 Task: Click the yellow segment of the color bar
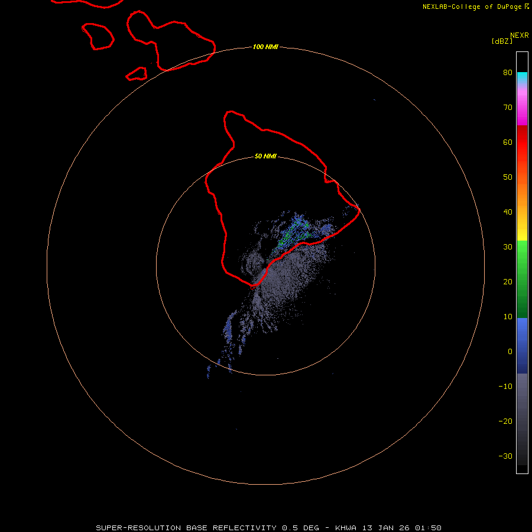click(x=522, y=235)
